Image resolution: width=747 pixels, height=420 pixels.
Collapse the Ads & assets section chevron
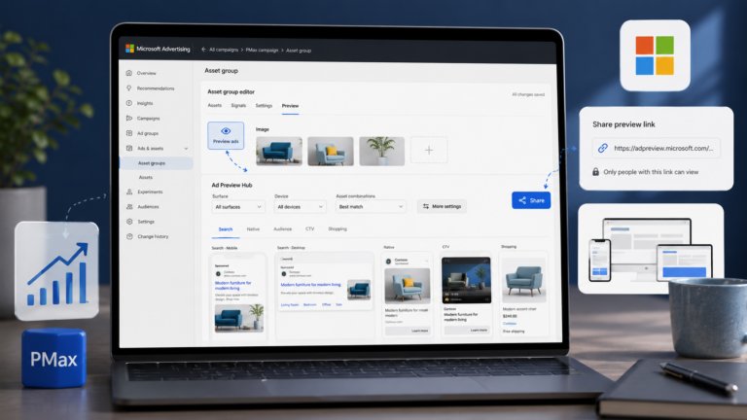[186, 149]
